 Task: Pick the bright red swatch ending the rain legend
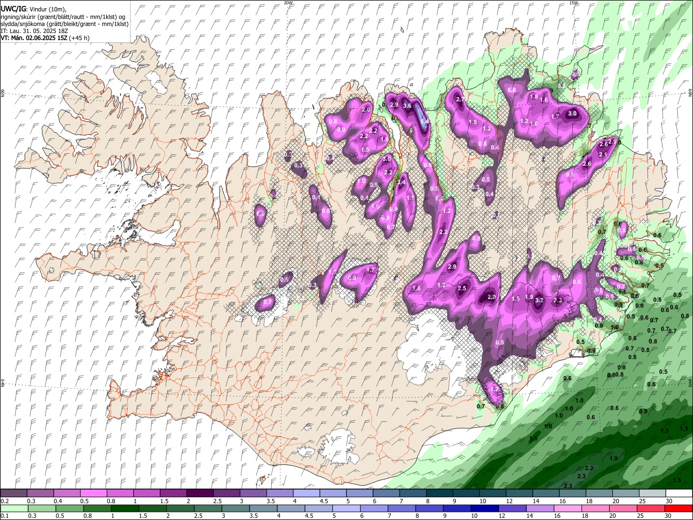pyautogui.click(x=679, y=508)
